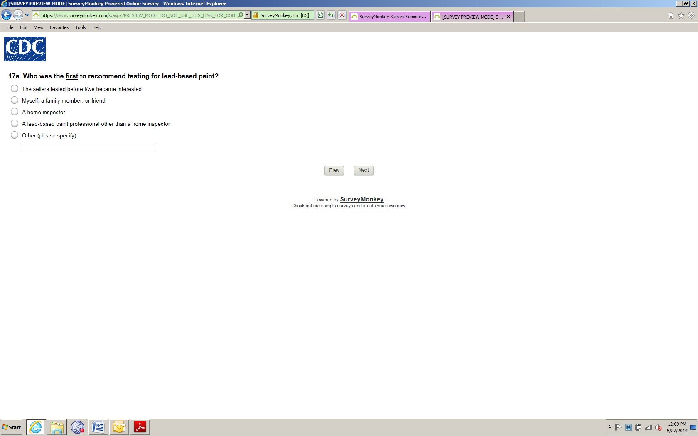698x436 pixels.
Task: Open Favorites star icon
Action: (x=681, y=16)
